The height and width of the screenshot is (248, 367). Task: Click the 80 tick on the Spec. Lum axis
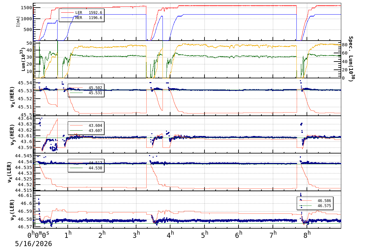pos(344,45)
